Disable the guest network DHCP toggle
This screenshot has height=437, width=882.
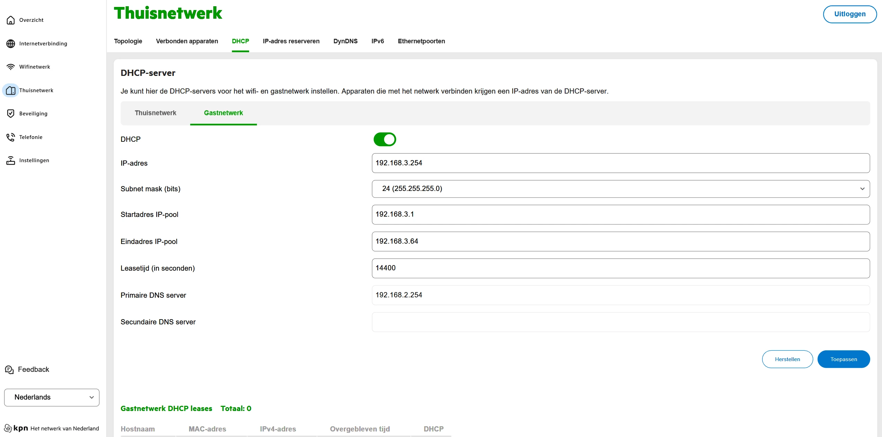coord(385,139)
